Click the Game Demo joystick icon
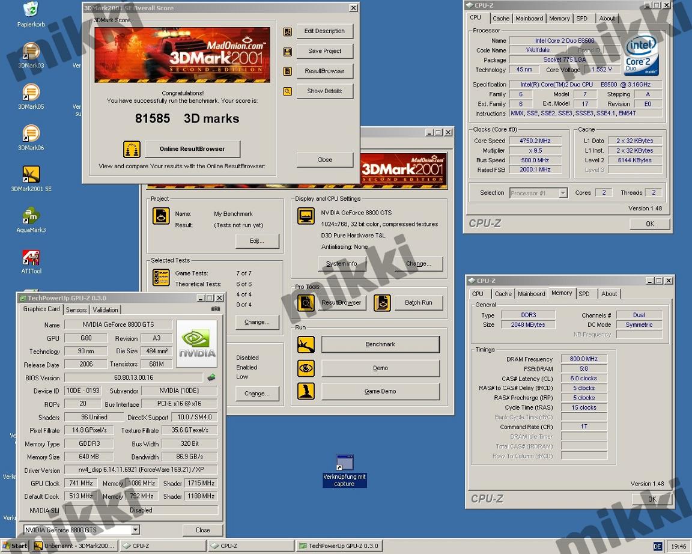This screenshot has width=692, height=554. pyautogui.click(x=306, y=391)
